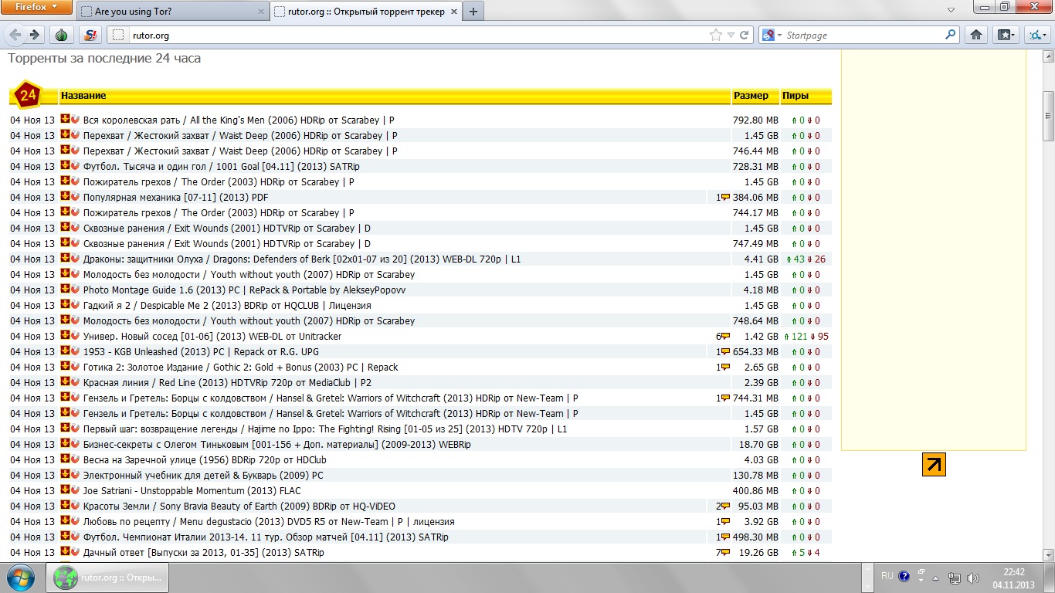Click rutor.org Firefox taskbar button
The image size is (1055, 593).
click(107, 578)
